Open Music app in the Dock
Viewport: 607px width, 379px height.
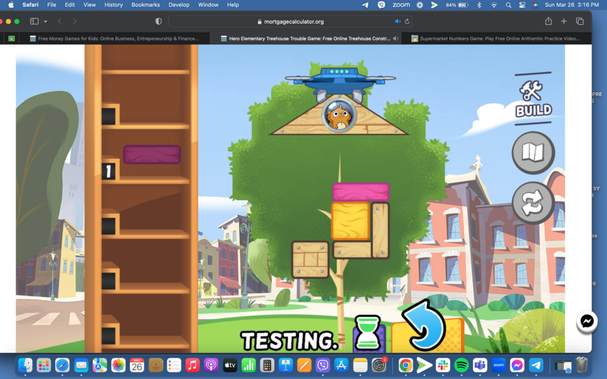click(193, 365)
